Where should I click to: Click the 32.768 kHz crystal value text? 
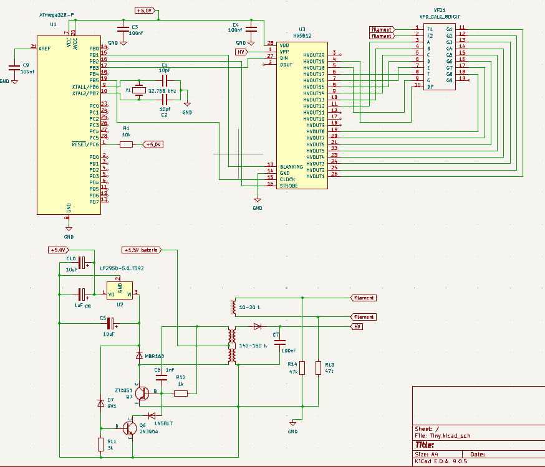162,91
